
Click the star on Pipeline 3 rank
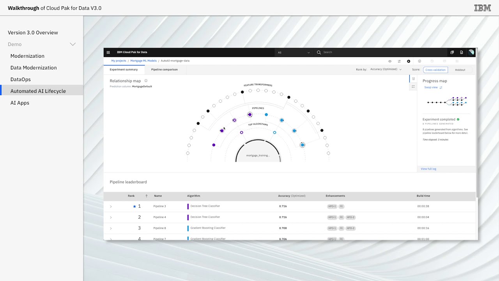tap(134, 206)
